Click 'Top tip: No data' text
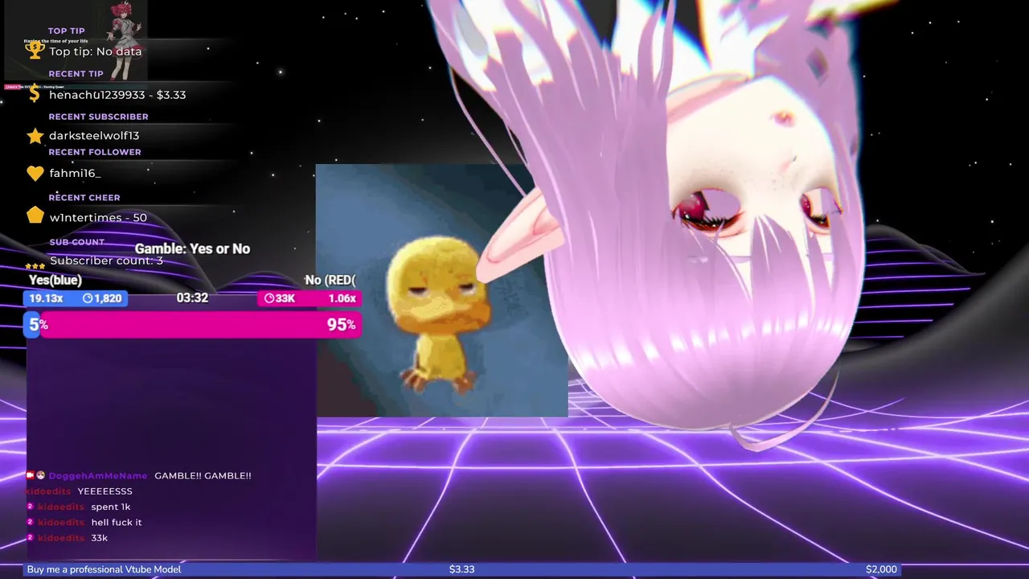1029x579 pixels. [x=95, y=51]
